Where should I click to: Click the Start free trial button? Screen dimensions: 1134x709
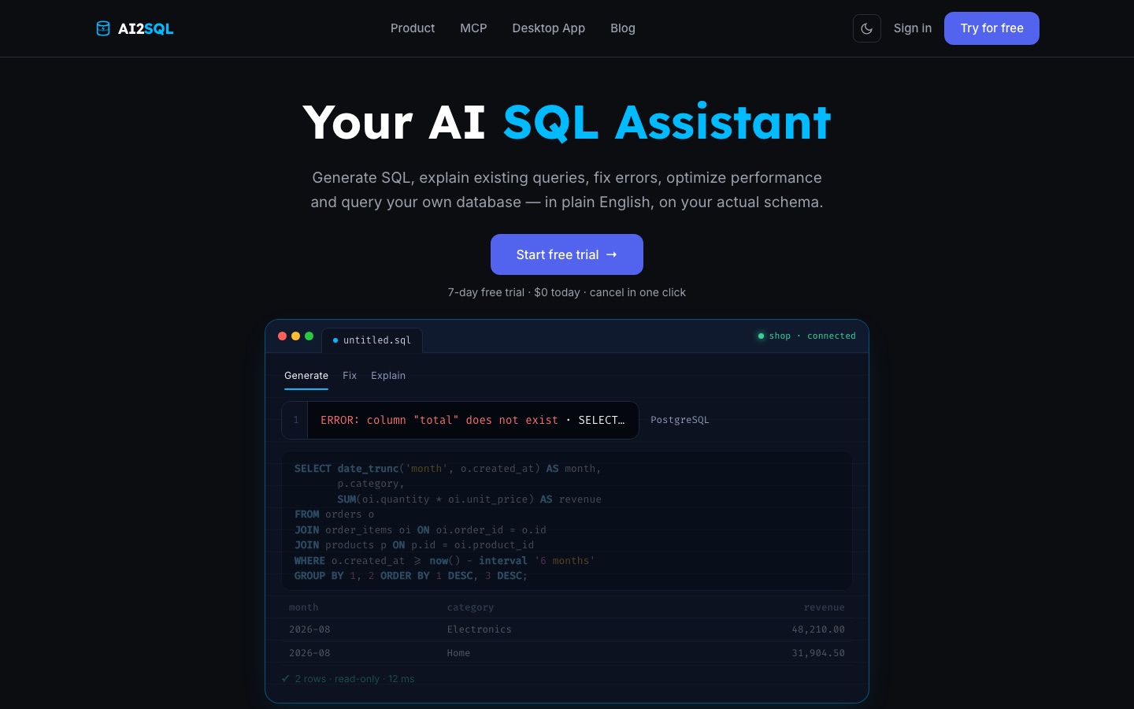567,254
